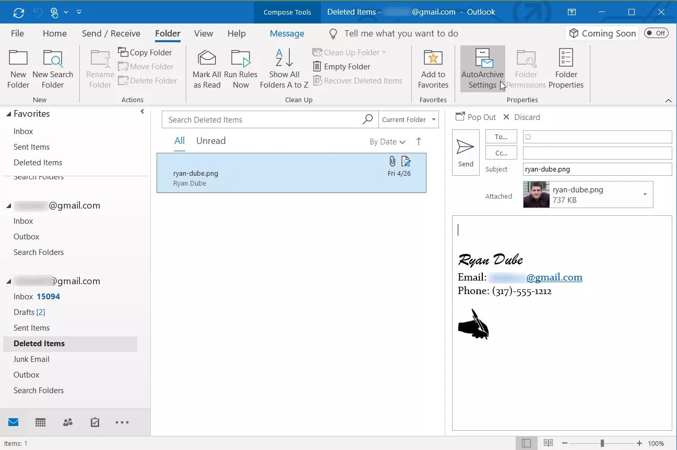Mark All as Read
This screenshot has height=450, width=677.
(207, 69)
